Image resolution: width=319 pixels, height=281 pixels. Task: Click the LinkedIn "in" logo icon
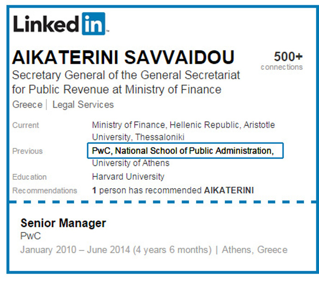[x=93, y=24]
